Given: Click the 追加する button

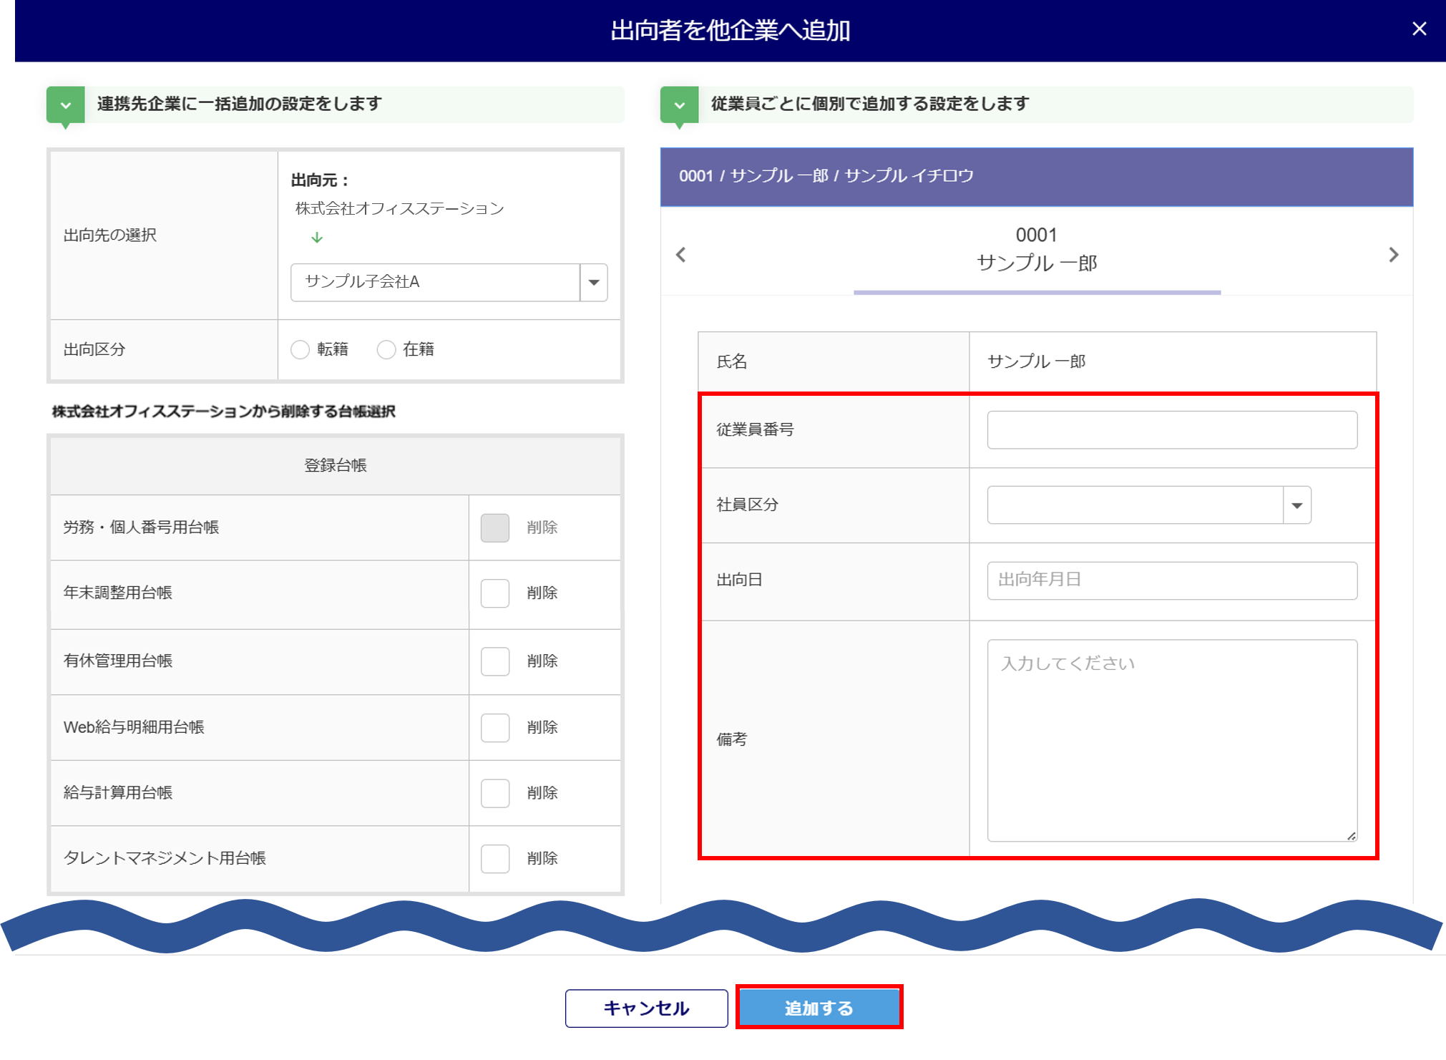Looking at the screenshot, I should [x=819, y=1008].
